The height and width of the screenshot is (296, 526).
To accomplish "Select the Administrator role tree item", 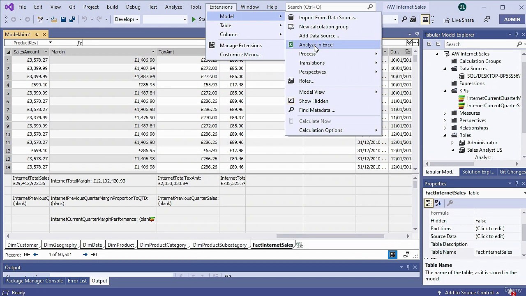I will (482, 143).
